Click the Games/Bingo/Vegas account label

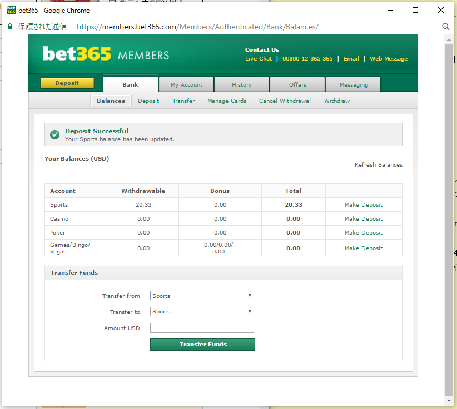click(70, 248)
